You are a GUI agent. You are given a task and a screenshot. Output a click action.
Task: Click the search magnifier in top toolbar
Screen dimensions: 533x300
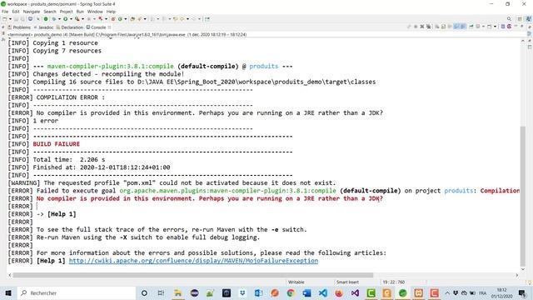(509, 18)
